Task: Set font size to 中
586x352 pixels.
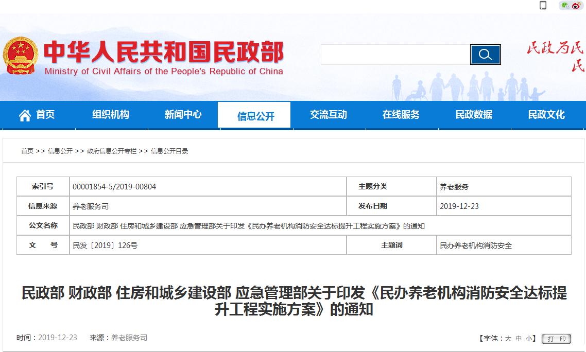Action: pos(519,339)
